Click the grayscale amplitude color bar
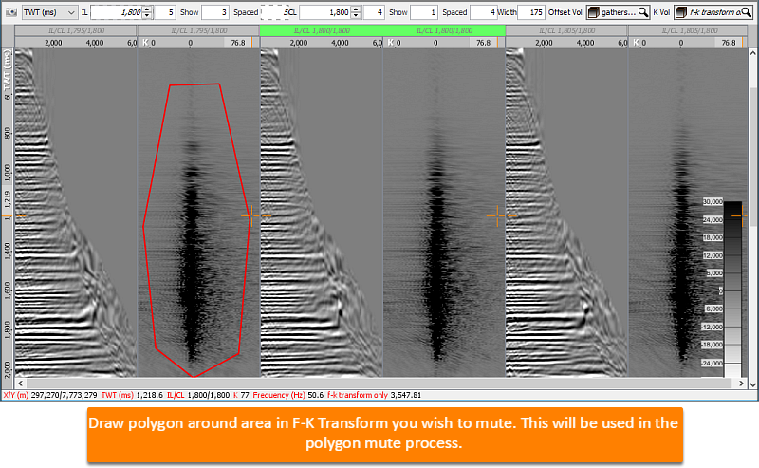The height and width of the screenshot is (468, 759). 732,289
